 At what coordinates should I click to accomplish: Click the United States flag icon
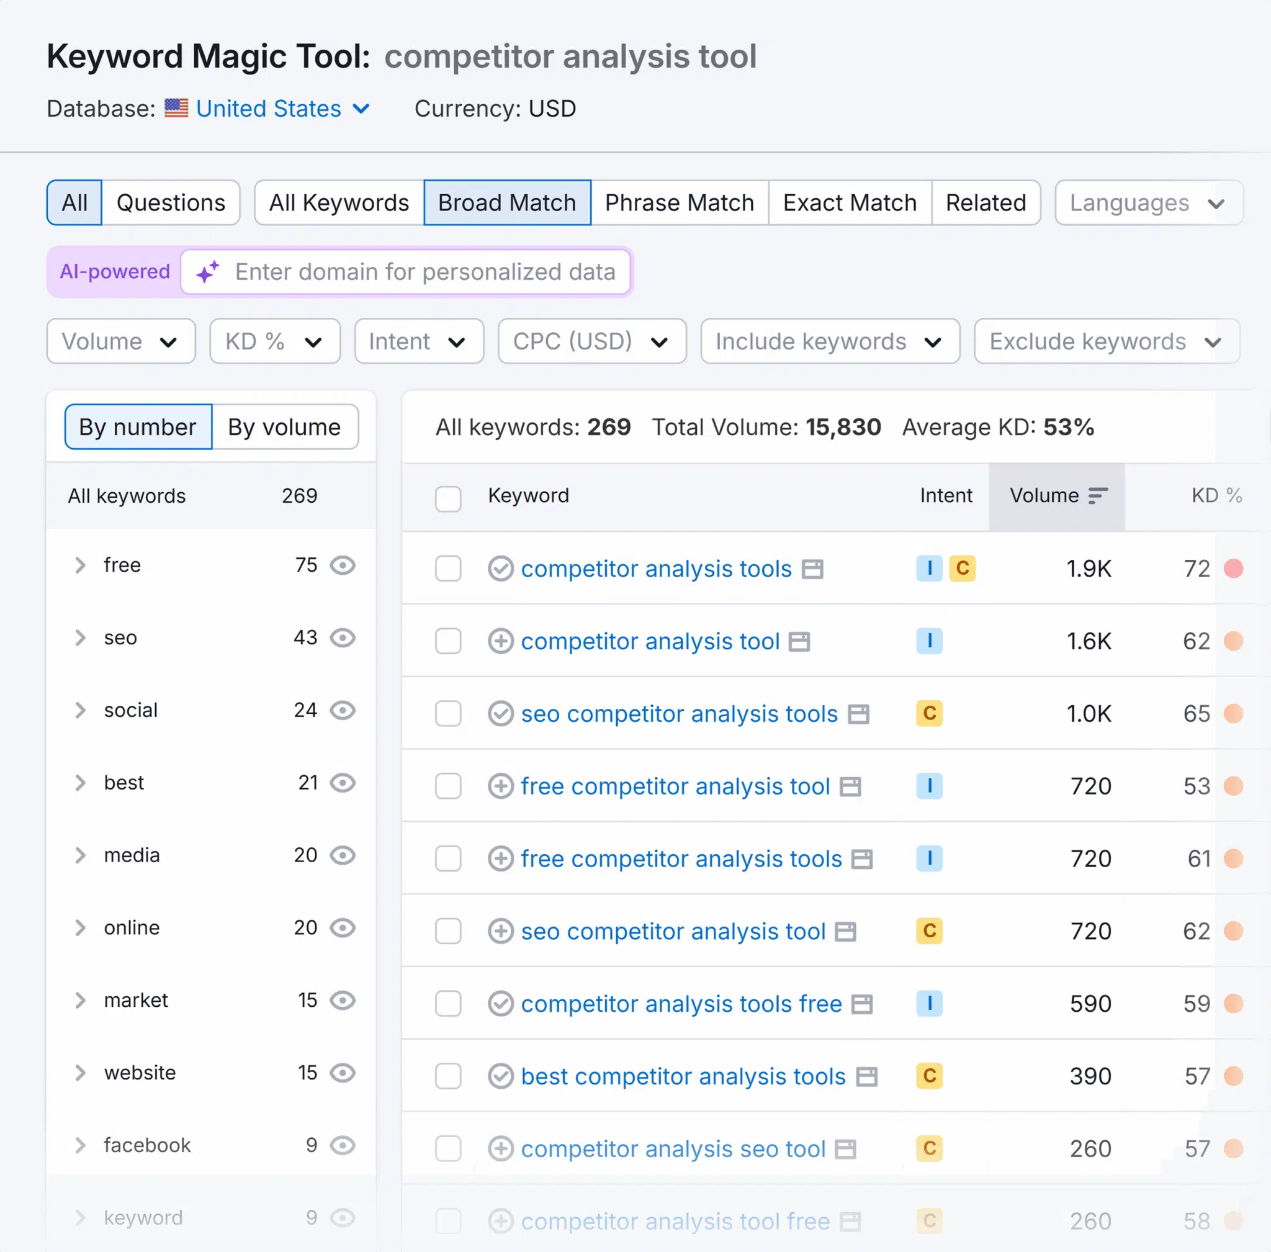click(176, 108)
